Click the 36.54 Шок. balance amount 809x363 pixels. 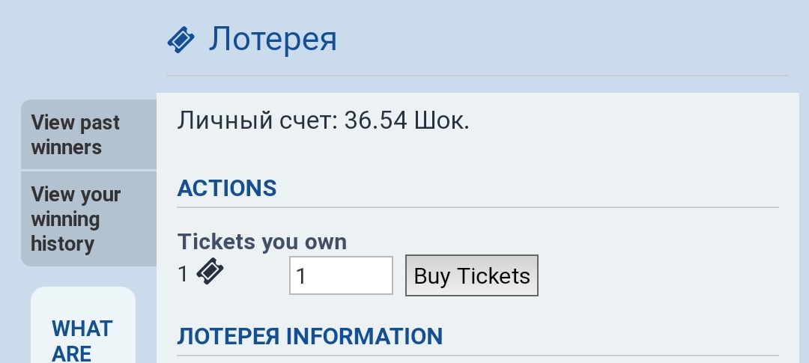point(407,121)
